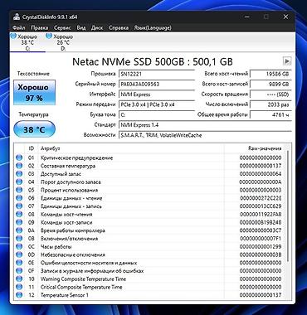Click the status icon for Единицы данных - чтение
307x315 pixels.
click(x=19, y=198)
